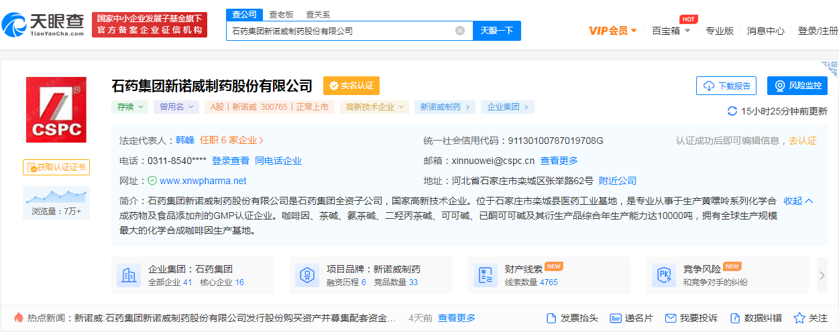Collapse the introduction with 收起
Viewport: 839px width, 332px height.
[x=798, y=201]
